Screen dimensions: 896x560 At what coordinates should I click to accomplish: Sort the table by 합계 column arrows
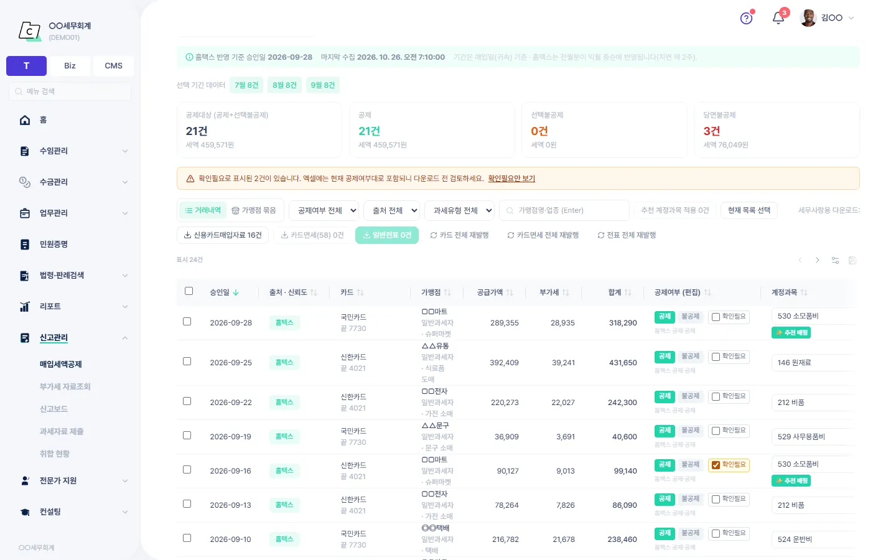pyautogui.click(x=628, y=292)
